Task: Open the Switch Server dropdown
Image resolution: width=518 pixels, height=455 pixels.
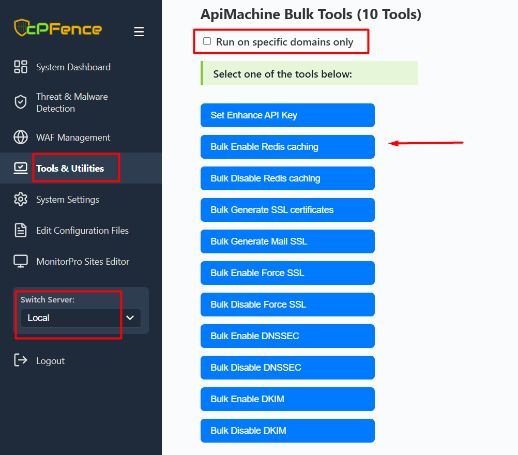Action: 81,318
